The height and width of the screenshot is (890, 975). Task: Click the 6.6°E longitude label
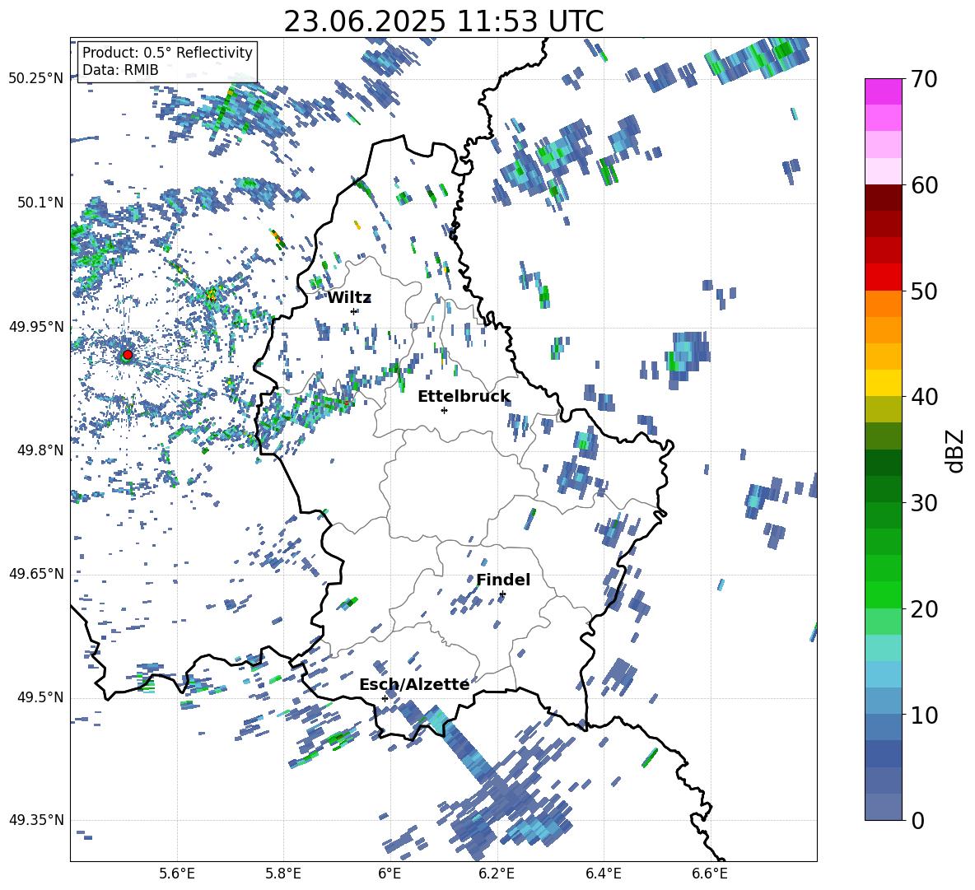(710, 874)
